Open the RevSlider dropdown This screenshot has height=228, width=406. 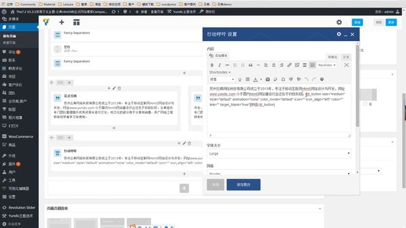pyautogui.click(x=327, y=65)
